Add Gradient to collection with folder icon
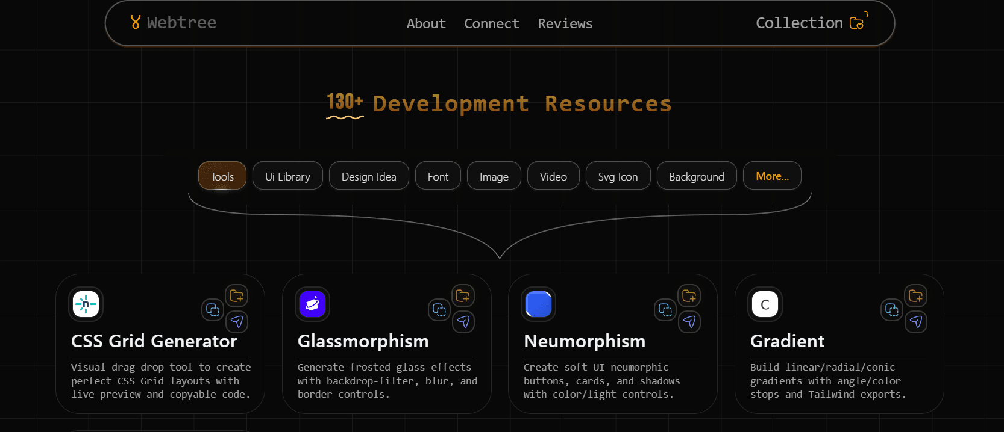 click(916, 296)
